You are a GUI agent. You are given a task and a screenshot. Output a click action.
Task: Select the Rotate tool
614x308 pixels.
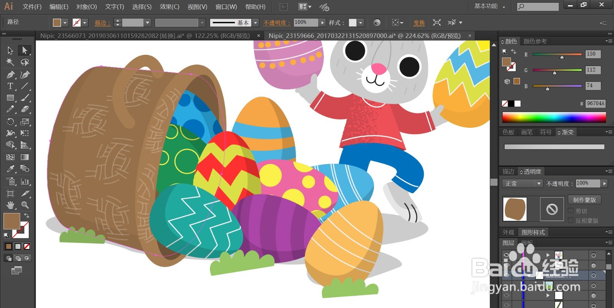pyautogui.click(x=10, y=122)
